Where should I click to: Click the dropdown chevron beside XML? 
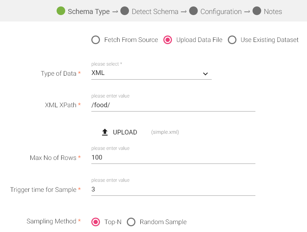coord(205,74)
